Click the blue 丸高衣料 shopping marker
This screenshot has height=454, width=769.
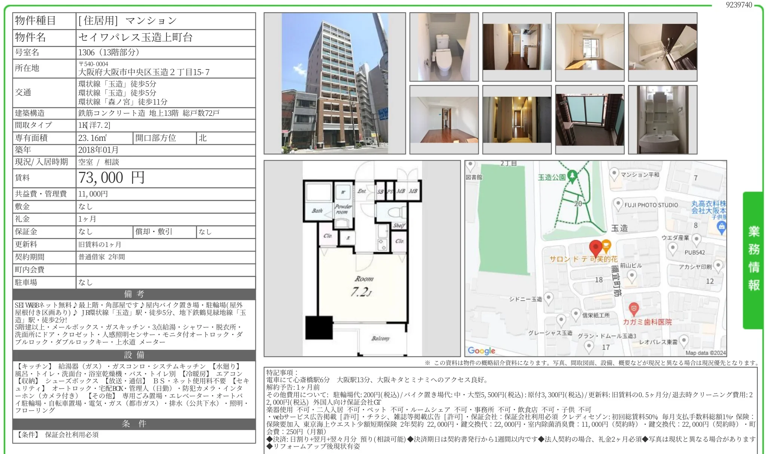click(x=721, y=226)
